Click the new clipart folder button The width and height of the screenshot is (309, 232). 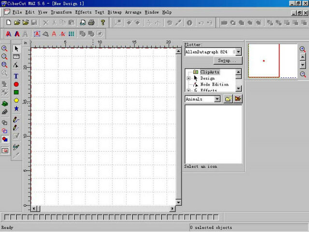[228, 99]
